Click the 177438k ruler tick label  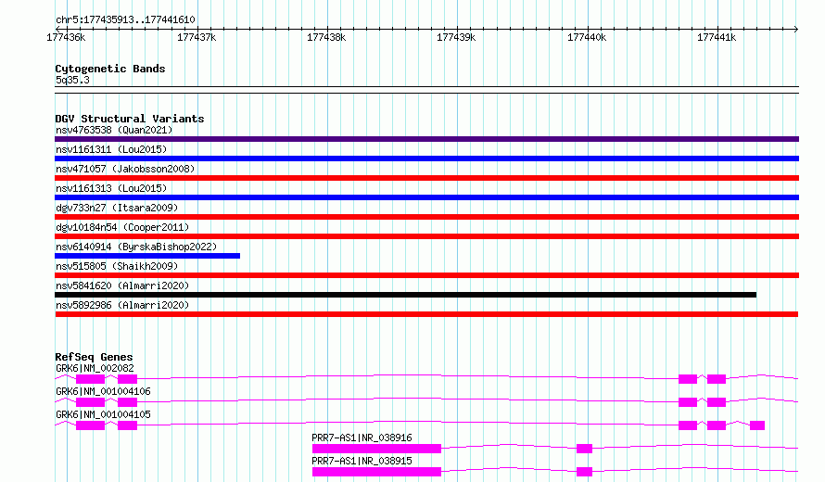tap(326, 37)
